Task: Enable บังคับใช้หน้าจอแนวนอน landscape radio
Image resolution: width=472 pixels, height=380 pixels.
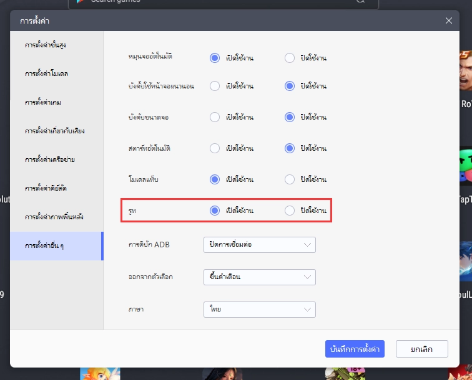Action: click(x=215, y=86)
